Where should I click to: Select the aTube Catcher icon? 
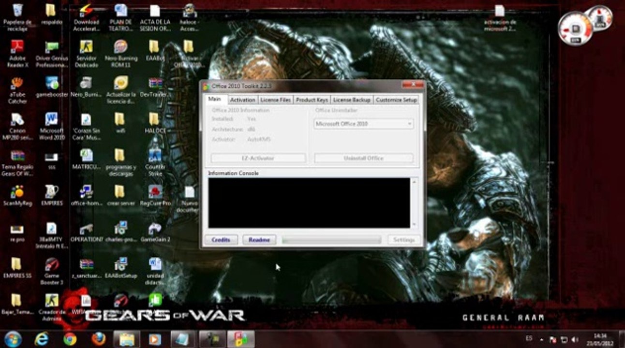pos(17,89)
